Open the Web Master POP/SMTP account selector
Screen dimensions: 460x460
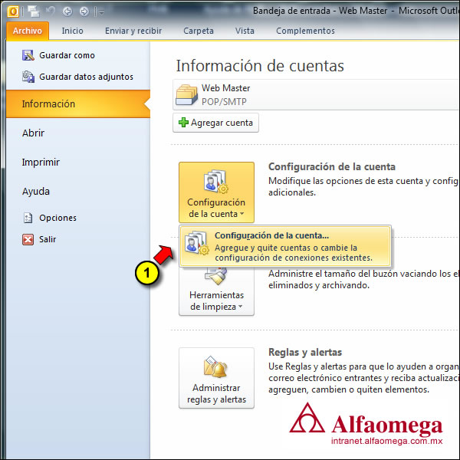pos(316,95)
